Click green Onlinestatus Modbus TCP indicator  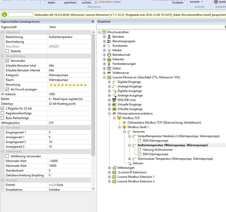point(124,123)
